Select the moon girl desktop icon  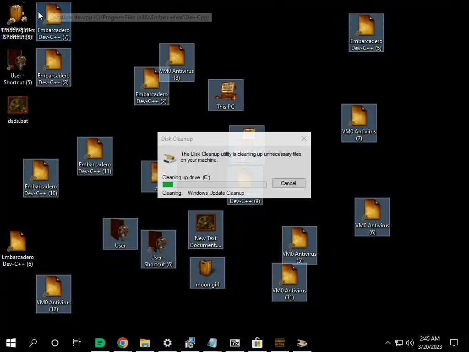[207, 273]
